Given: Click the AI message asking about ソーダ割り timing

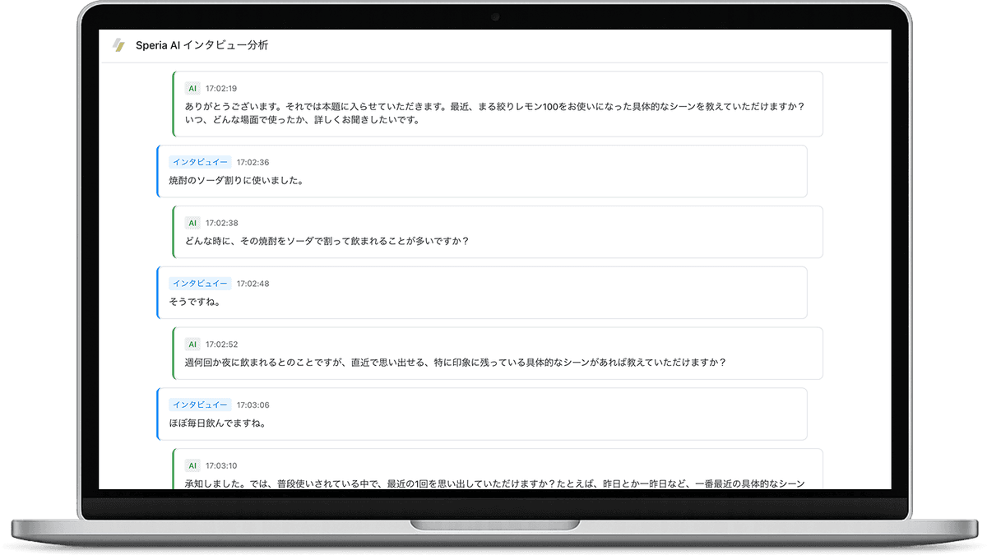Looking at the screenshot, I should (493, 233).
